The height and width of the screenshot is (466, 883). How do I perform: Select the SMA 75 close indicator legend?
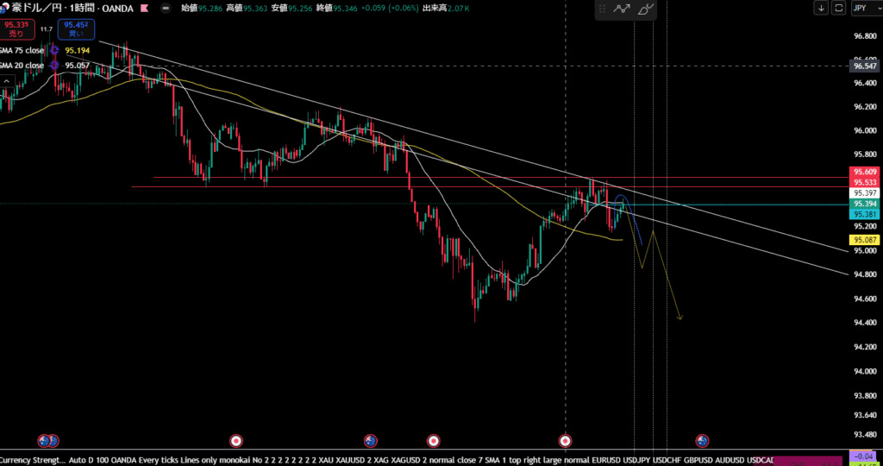22,51
